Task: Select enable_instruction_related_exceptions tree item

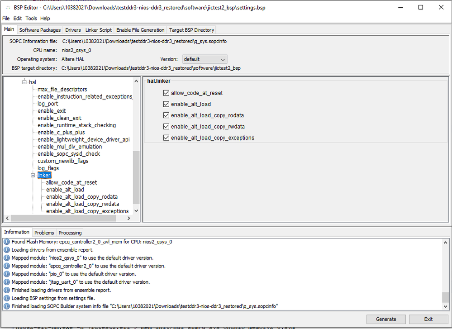Action: (x=85, y=96)
